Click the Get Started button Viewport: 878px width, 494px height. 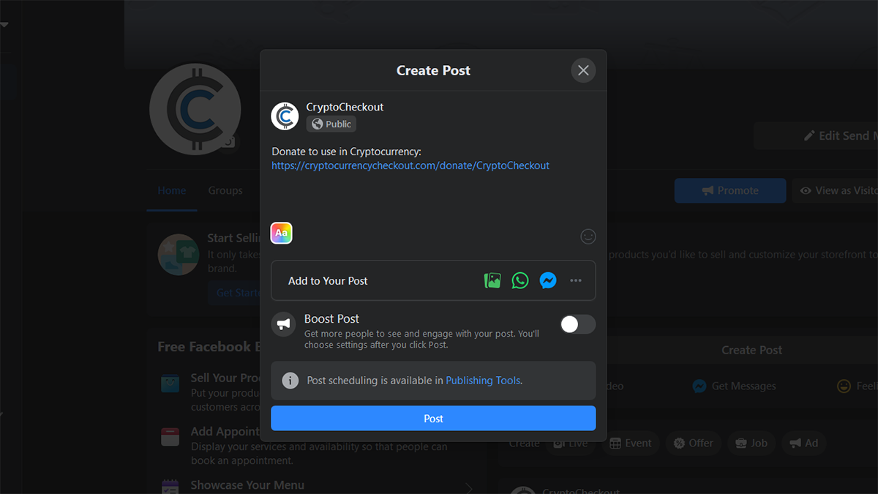click(239, 293)
